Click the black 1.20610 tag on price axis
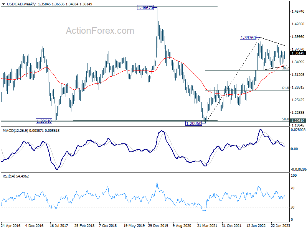The height and width of the screenshot is (230, 307). (298, 121)
